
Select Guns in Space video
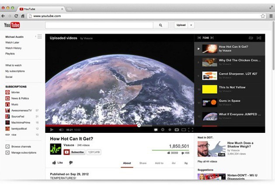[230, 103]
